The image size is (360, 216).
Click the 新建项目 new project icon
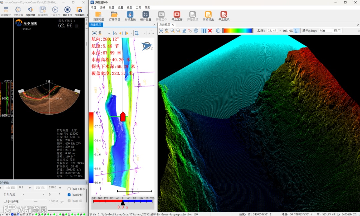click(98, 14)
